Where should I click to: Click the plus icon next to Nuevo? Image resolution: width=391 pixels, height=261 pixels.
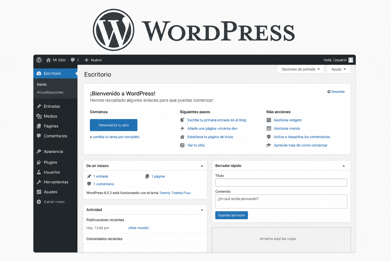(x=87, y=60)
